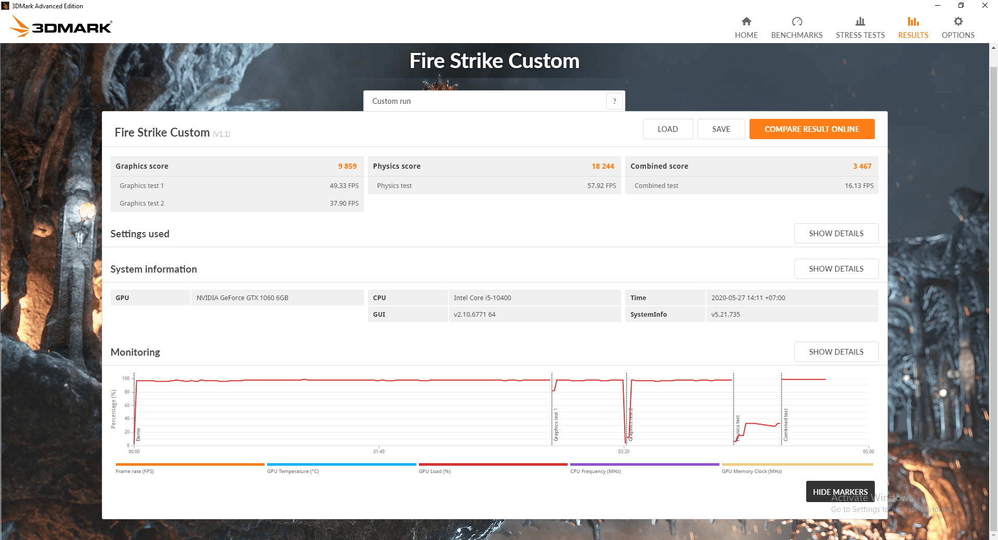998x540 pixels.
Task: Click the Graphics test 1 row
Action: point(237,185)
